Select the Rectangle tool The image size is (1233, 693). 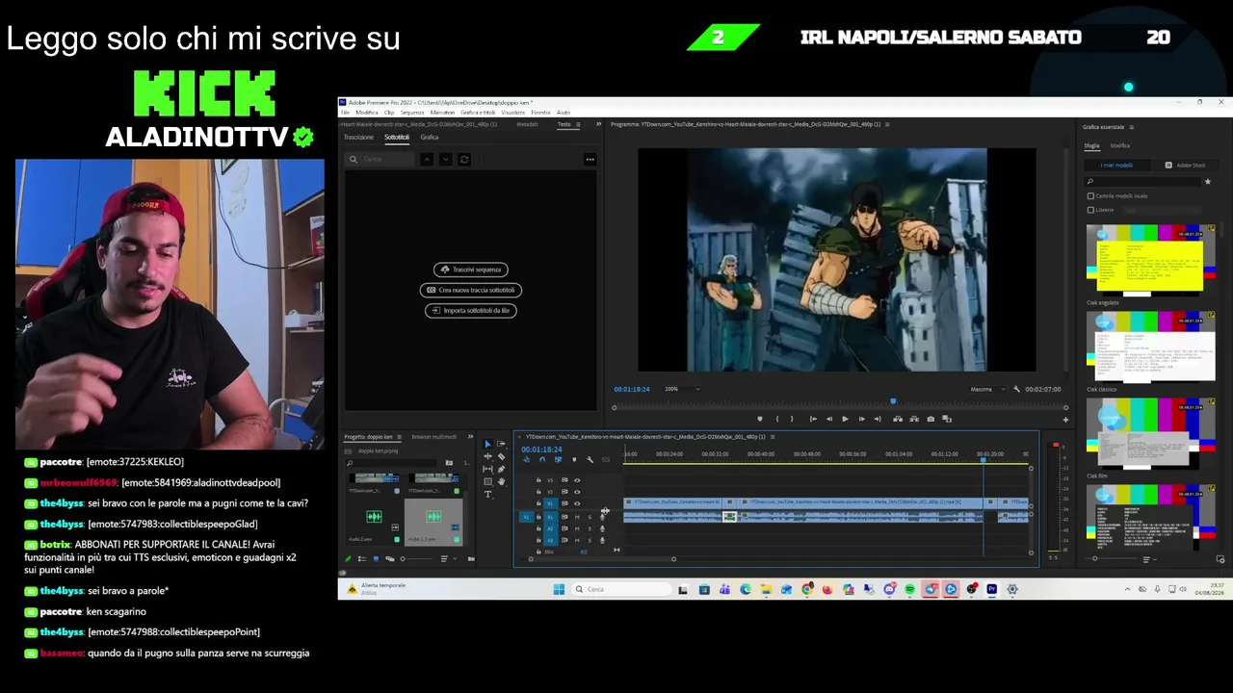487,481
